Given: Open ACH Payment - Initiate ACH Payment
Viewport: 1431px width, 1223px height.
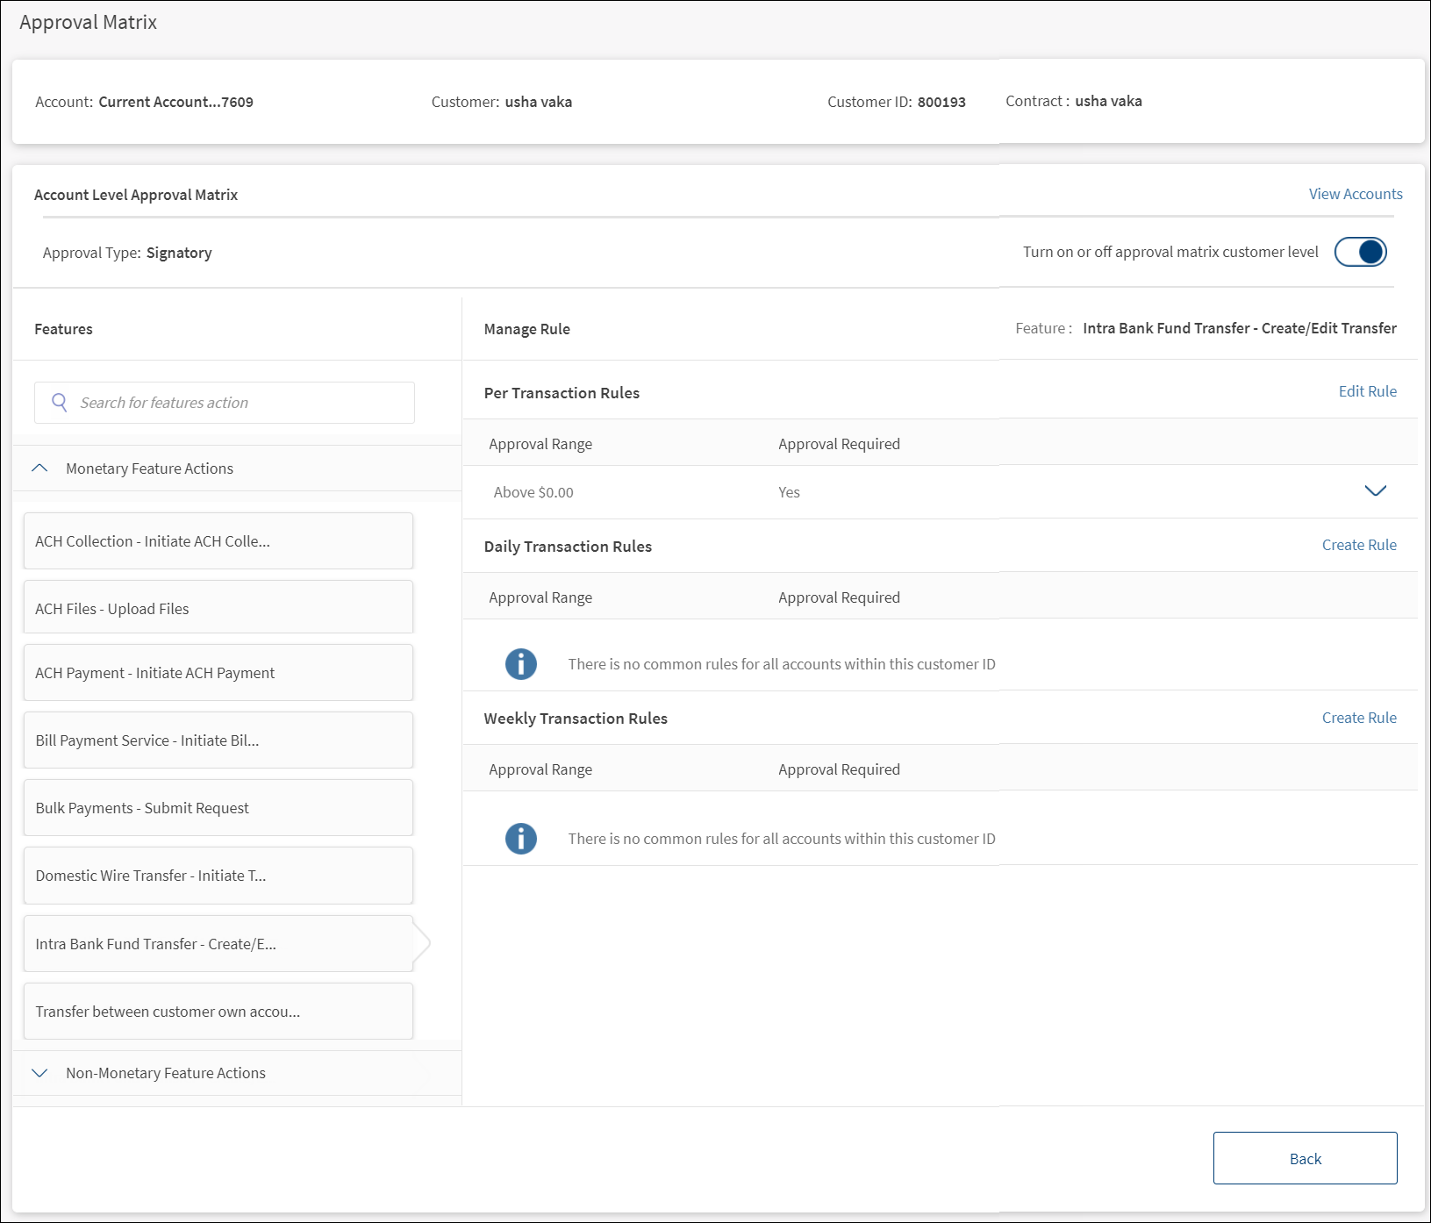Looking at the screenshot, I should coord(218,673).
